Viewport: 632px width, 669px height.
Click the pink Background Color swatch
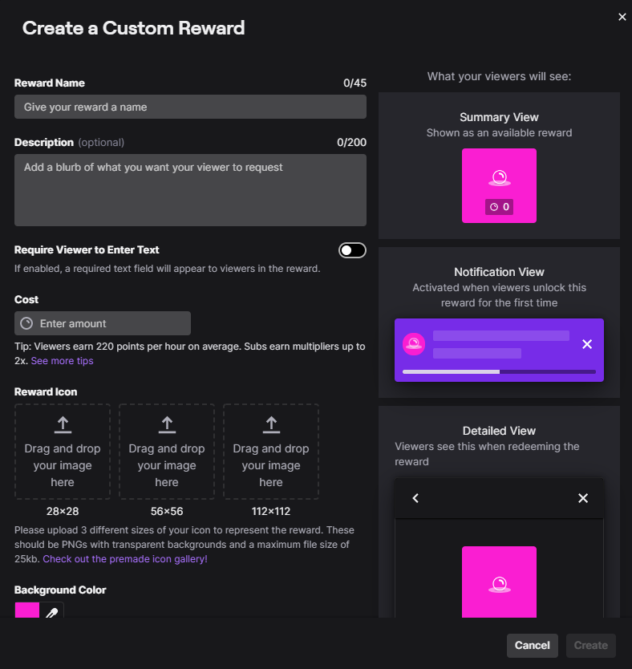click(x=27, y=611)
